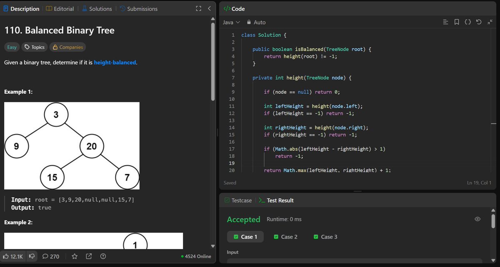Image resolution: width=500 pixels, height=267 pixels.
Task: Open the locked Companies tag
Action: (67, 47)
